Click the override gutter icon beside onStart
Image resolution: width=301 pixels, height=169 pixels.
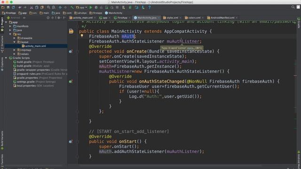click(x=71, y=142)
